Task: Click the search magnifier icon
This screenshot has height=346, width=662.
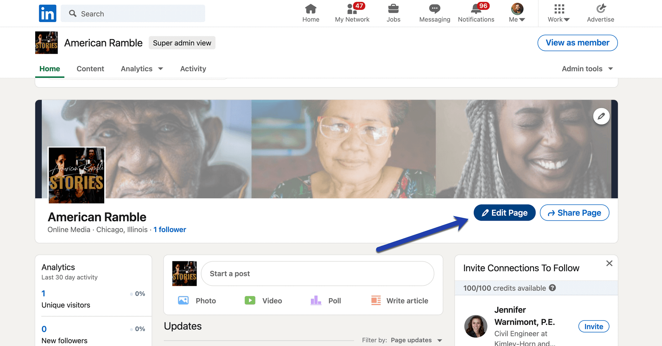Action: [72, 13]
